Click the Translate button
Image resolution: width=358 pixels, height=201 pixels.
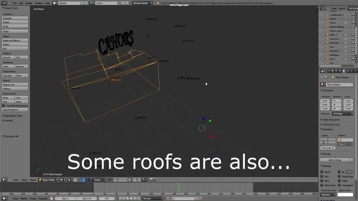(15, 18)
